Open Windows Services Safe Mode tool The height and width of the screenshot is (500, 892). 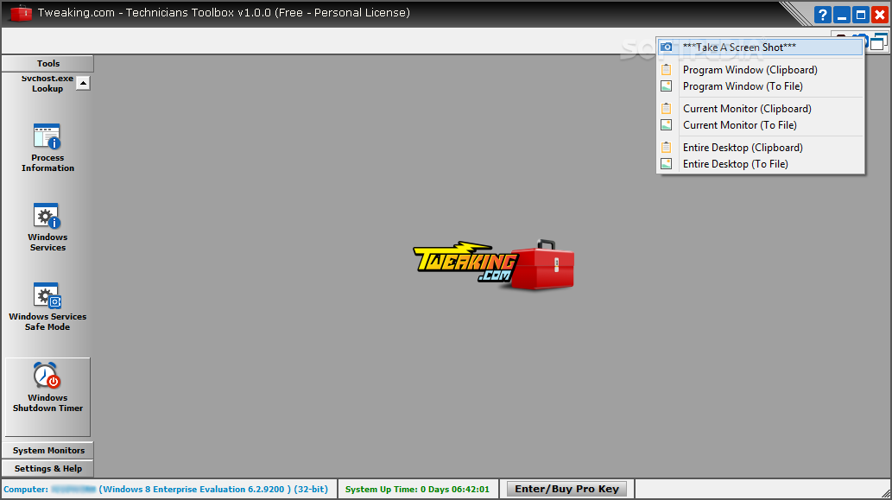point(47,307)
